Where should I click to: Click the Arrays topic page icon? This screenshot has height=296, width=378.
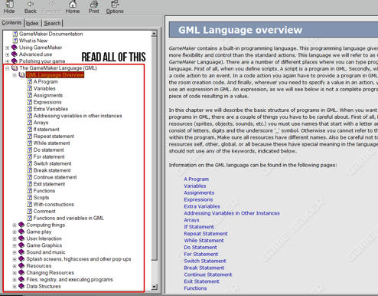click(30, 123)
